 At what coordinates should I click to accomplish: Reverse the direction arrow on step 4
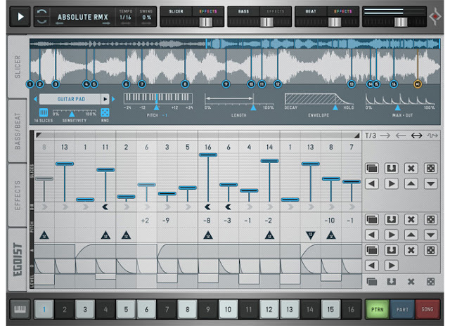click(105, 207)
